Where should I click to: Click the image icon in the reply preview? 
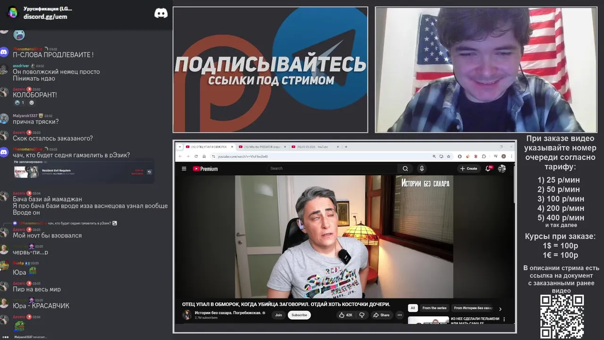[x=115, y=223]
